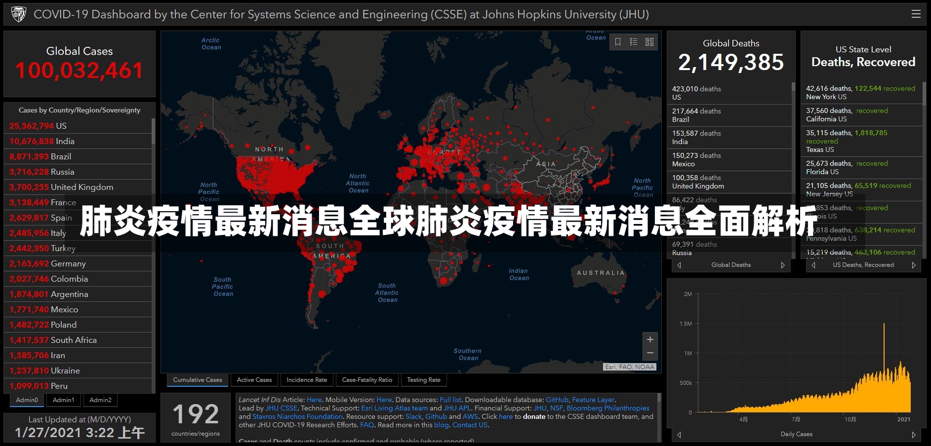The width and height of the screenshot is (931, 446).
Task: Open the Stavros Niarchos Foundation link
Action: [x=297, y=416]
